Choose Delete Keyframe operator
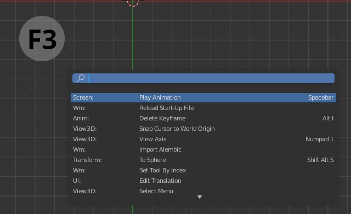351x214 pixels. (203, 118)
